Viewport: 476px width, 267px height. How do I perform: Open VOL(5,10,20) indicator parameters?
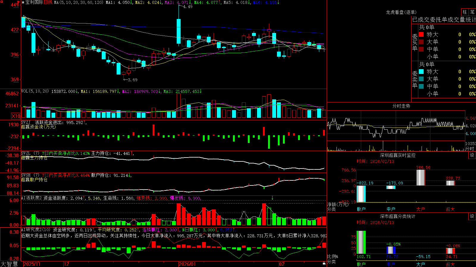pos(35,91)
